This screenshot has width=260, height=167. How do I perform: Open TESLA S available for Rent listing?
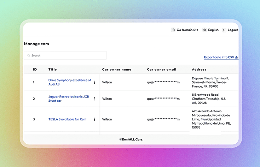pos(67,119)
